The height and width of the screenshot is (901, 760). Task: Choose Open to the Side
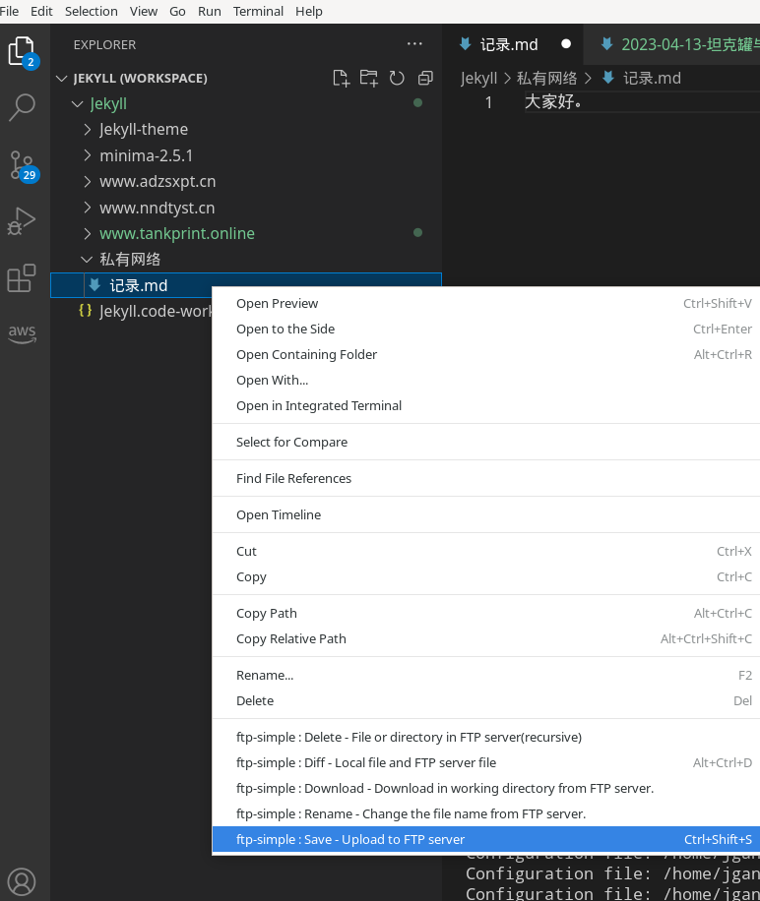coord(485,329)
